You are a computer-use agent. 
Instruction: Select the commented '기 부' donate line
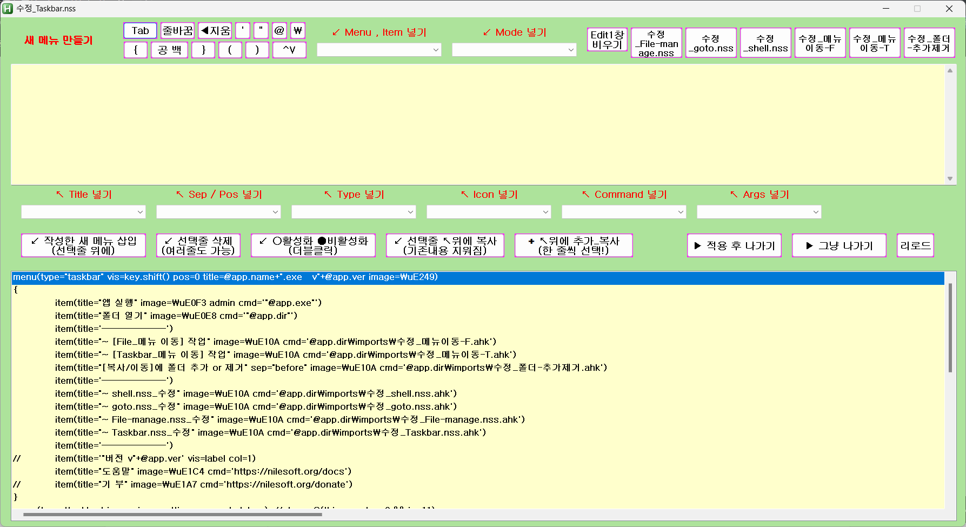tap(478, 484)
